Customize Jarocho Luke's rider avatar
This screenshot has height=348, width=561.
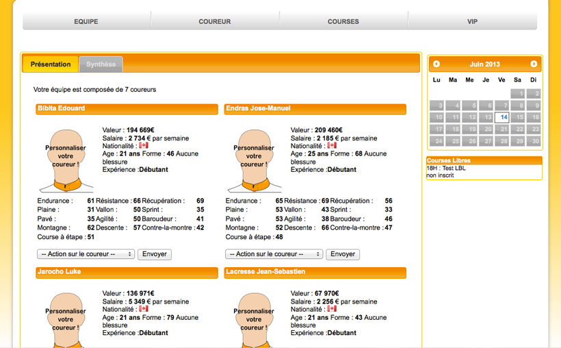(x=66, y=320)
